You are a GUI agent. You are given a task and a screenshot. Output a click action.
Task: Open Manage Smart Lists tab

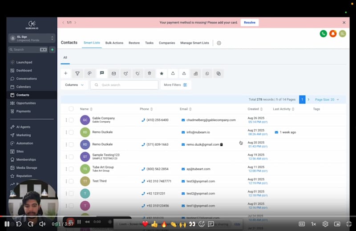(x=194, y=43)
